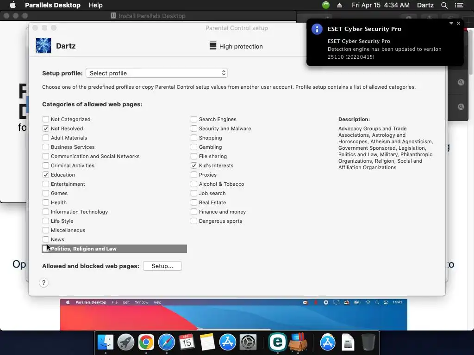Click the Dartz user menu in menu bar

(x=425, y=5)
